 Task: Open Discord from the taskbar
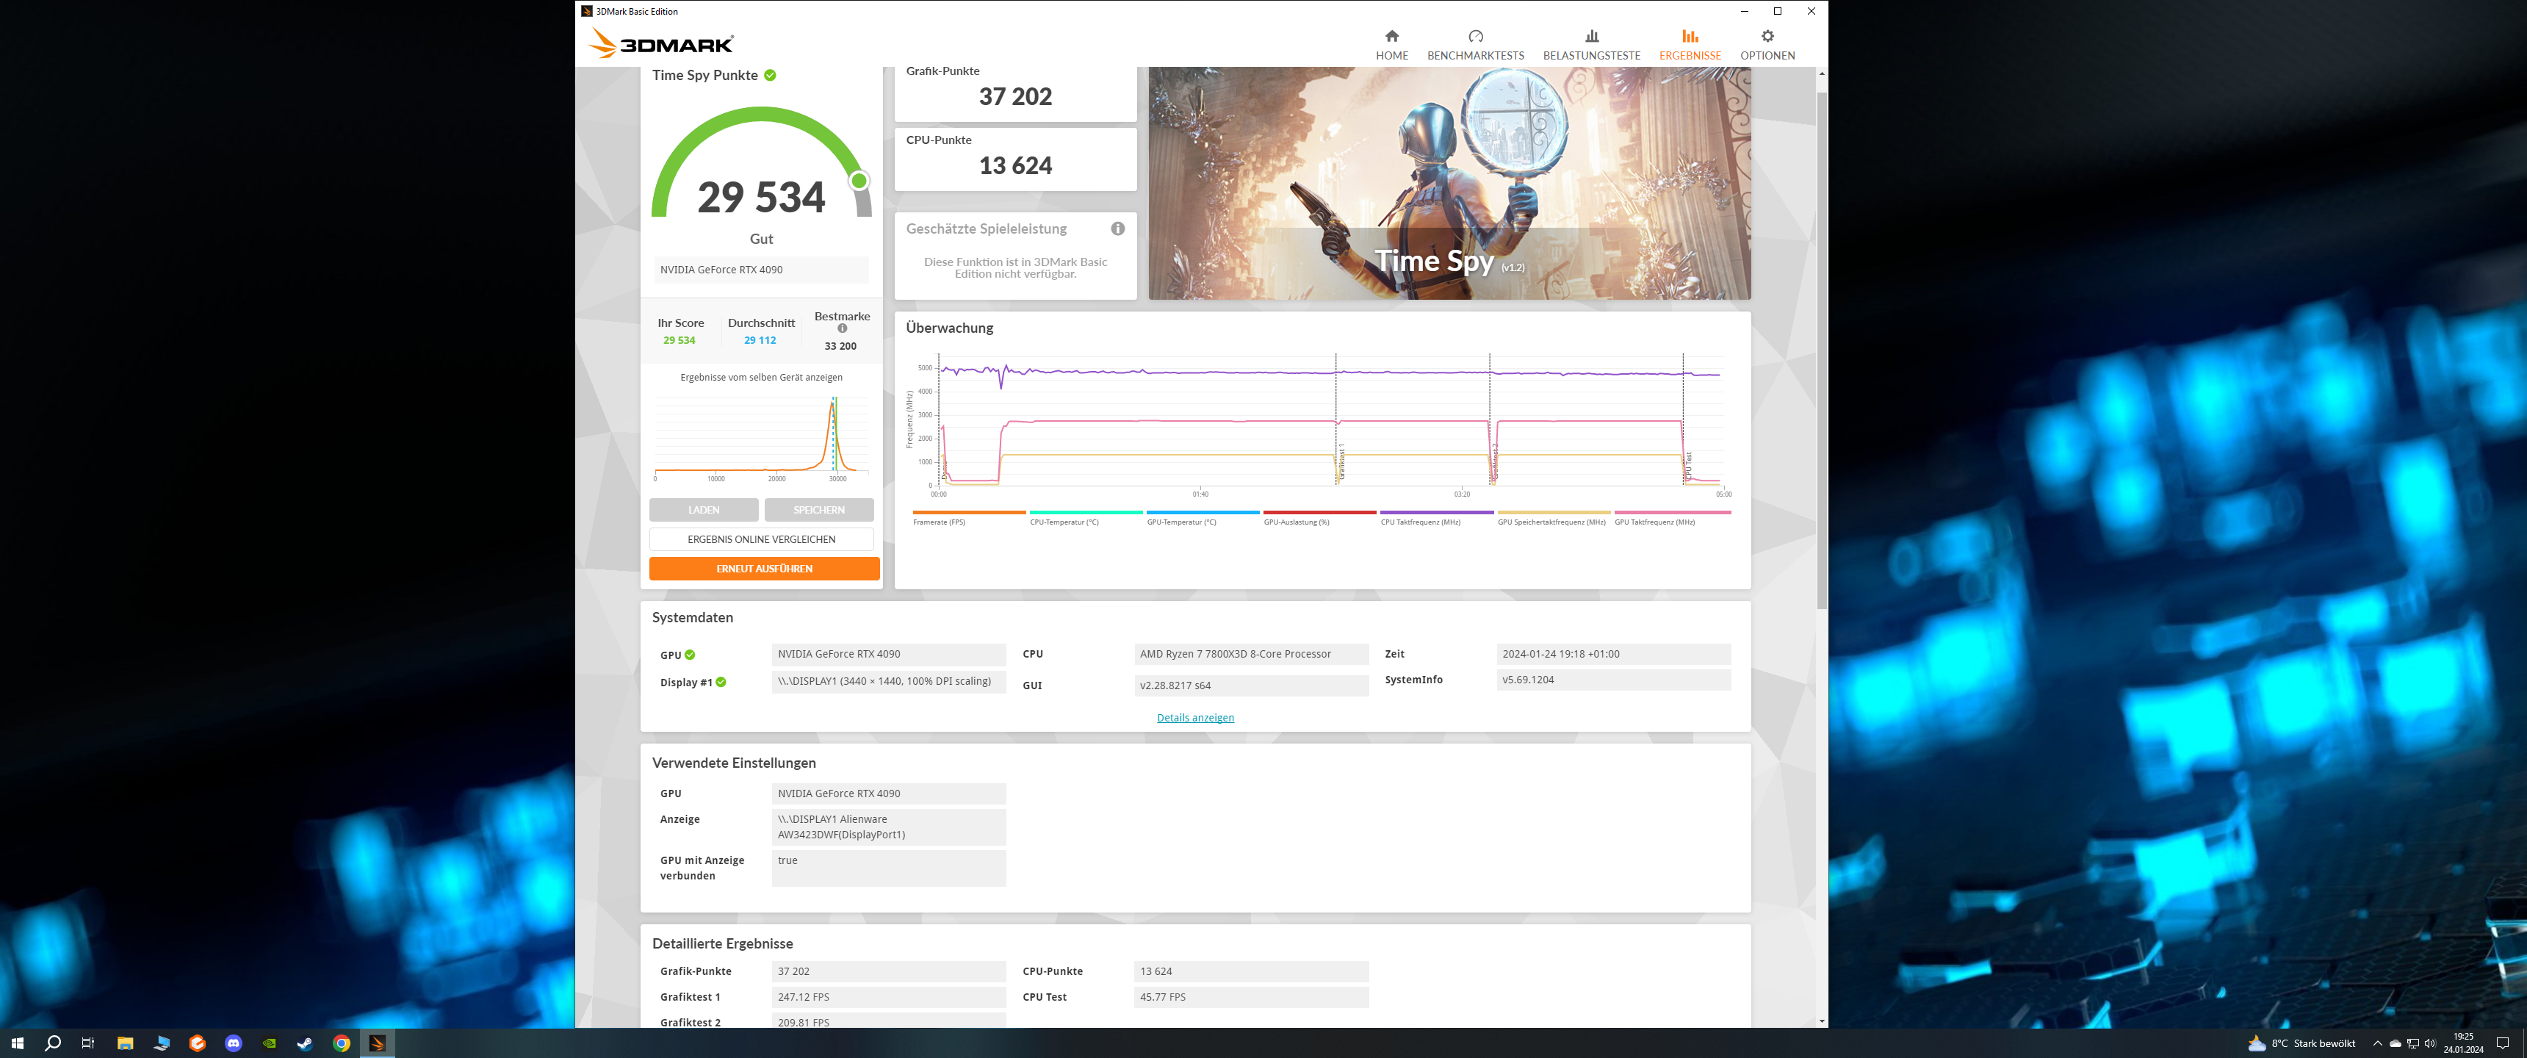tap(234, 1043)
